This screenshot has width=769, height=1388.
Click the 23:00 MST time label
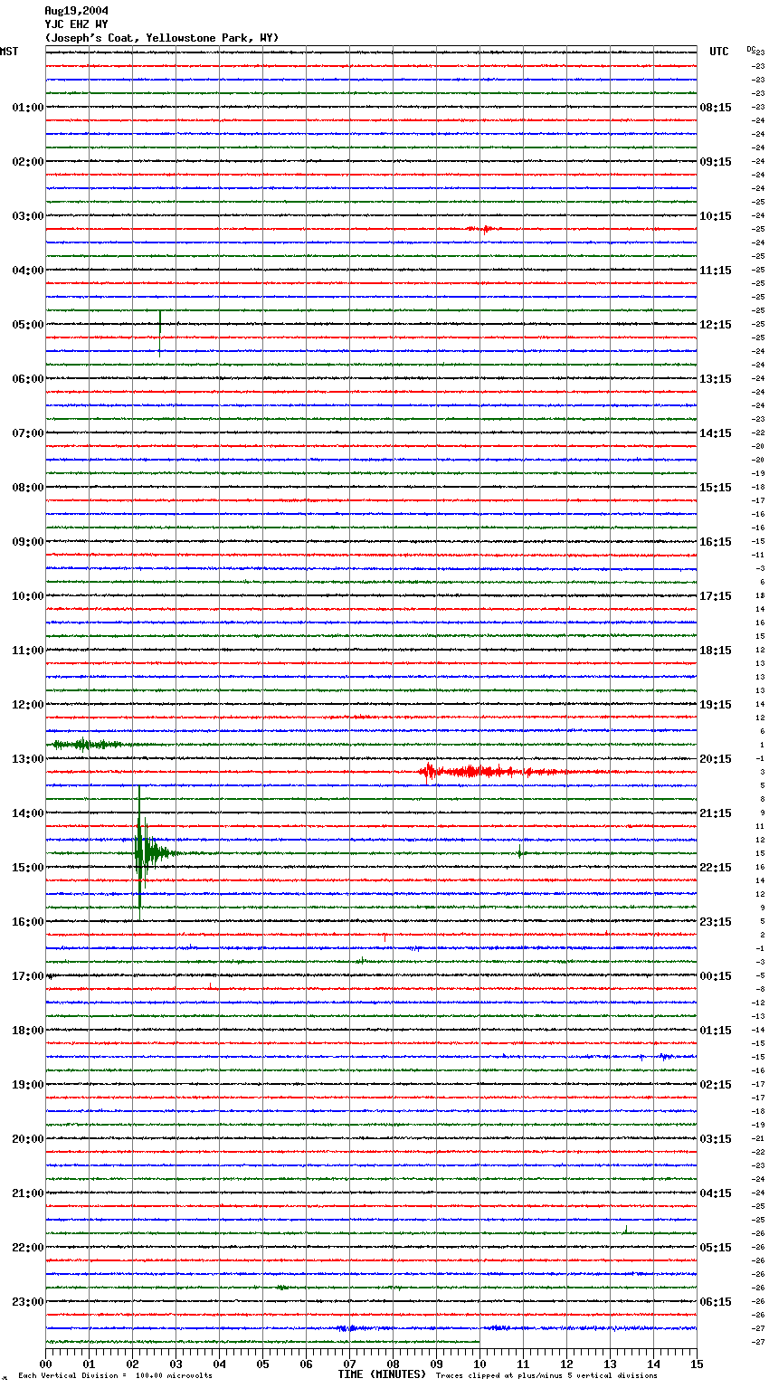[x=28, y=1302]
